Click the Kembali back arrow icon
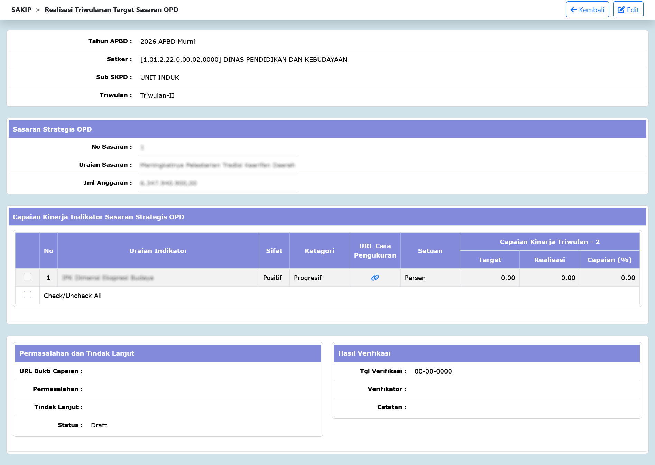 click(573, 10)
